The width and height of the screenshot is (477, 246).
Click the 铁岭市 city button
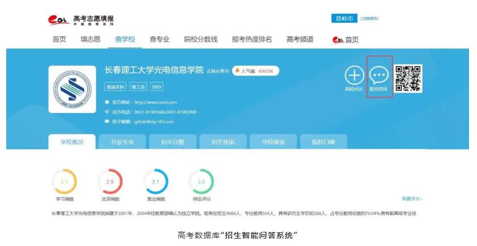tap(344, 18)
